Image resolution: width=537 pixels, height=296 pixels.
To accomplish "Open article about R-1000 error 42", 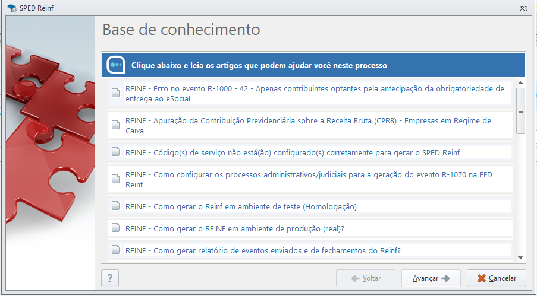I will (315, 94).
